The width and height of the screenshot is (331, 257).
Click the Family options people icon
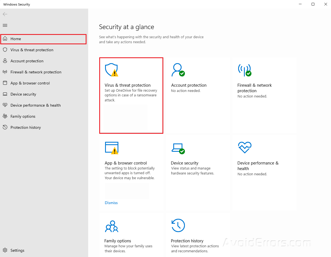click(111, 226)
